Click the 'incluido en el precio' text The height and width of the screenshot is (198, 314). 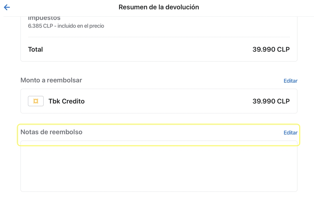tap(81, 26)
